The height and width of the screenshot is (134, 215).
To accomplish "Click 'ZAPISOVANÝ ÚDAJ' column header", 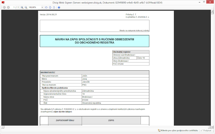I will click(x=65, y=120).
